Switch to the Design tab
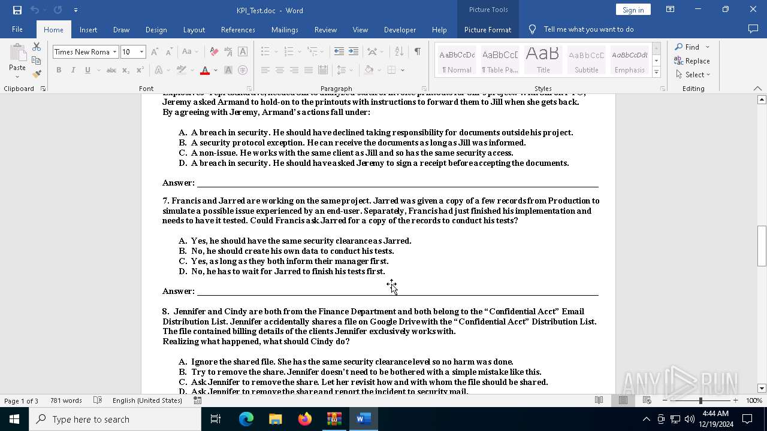The width and height of the screenshot is (767, 431). [156, 29]
